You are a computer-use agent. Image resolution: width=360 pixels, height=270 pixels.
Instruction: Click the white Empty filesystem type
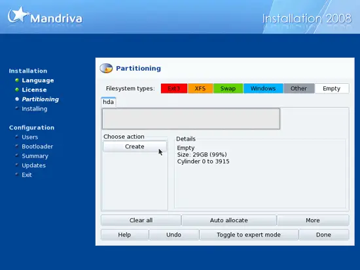(x=332, y=88)
